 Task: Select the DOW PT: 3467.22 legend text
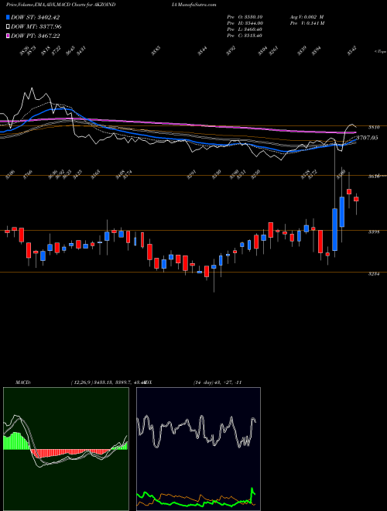click(x=35, y=36)
